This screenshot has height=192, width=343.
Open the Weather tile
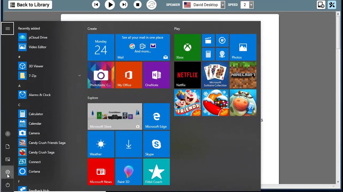click(101, 144)
